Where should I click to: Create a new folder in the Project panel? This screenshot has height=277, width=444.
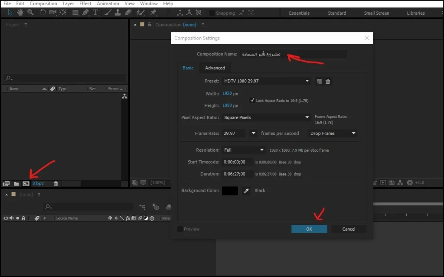click(16, 183)
